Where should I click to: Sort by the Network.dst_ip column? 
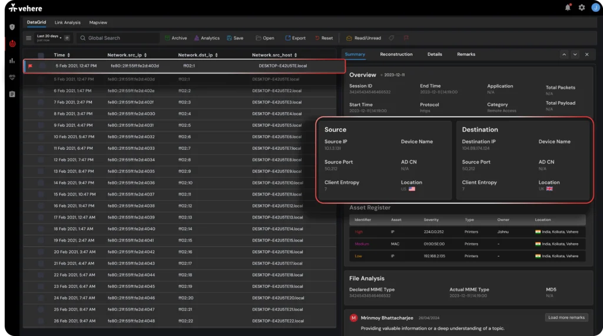198,55
